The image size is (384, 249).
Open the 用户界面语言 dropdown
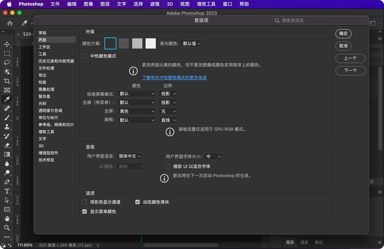click(129, 156)
